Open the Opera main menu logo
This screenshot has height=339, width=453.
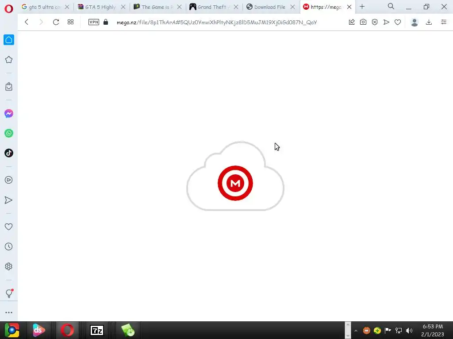coord(9,9)
